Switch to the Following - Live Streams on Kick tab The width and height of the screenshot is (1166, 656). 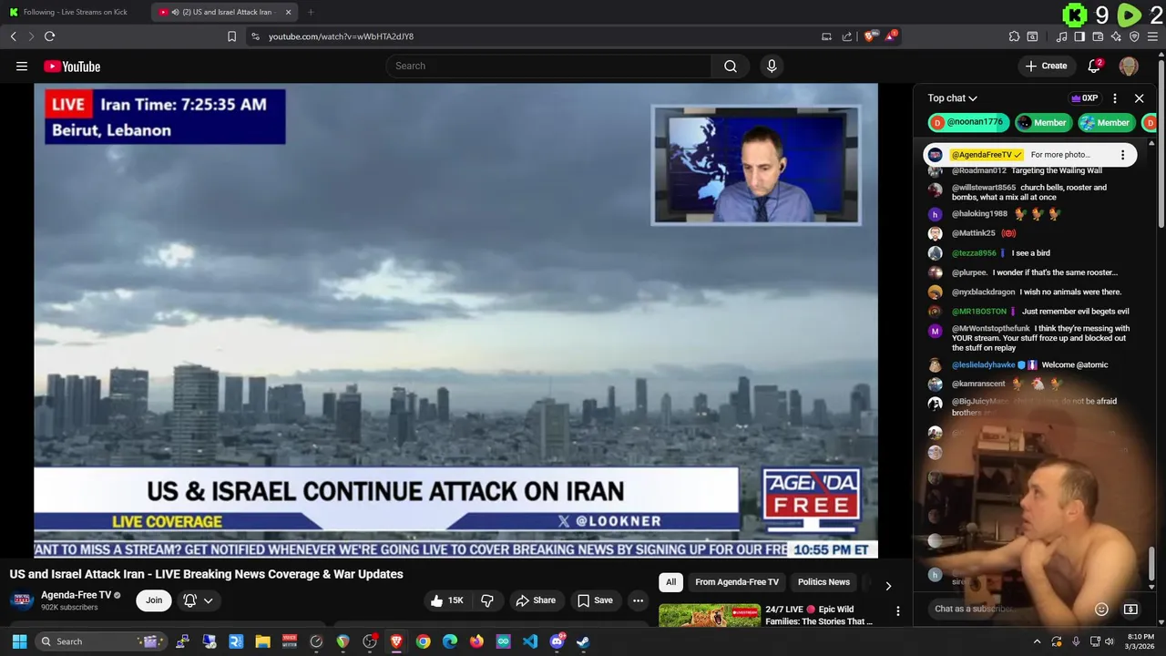tap(75, 12)
